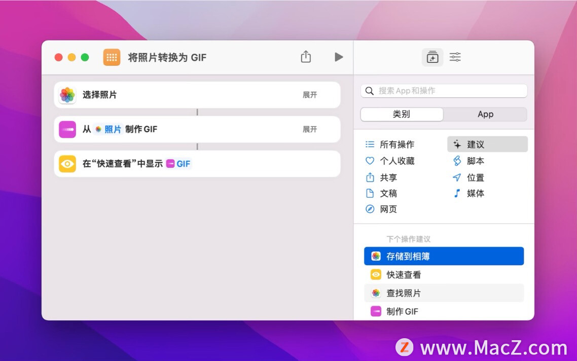The height and width of the screenshot is (361, 577).
Task: Click the list icon beside 所有操作
Action: click(370, 145)
